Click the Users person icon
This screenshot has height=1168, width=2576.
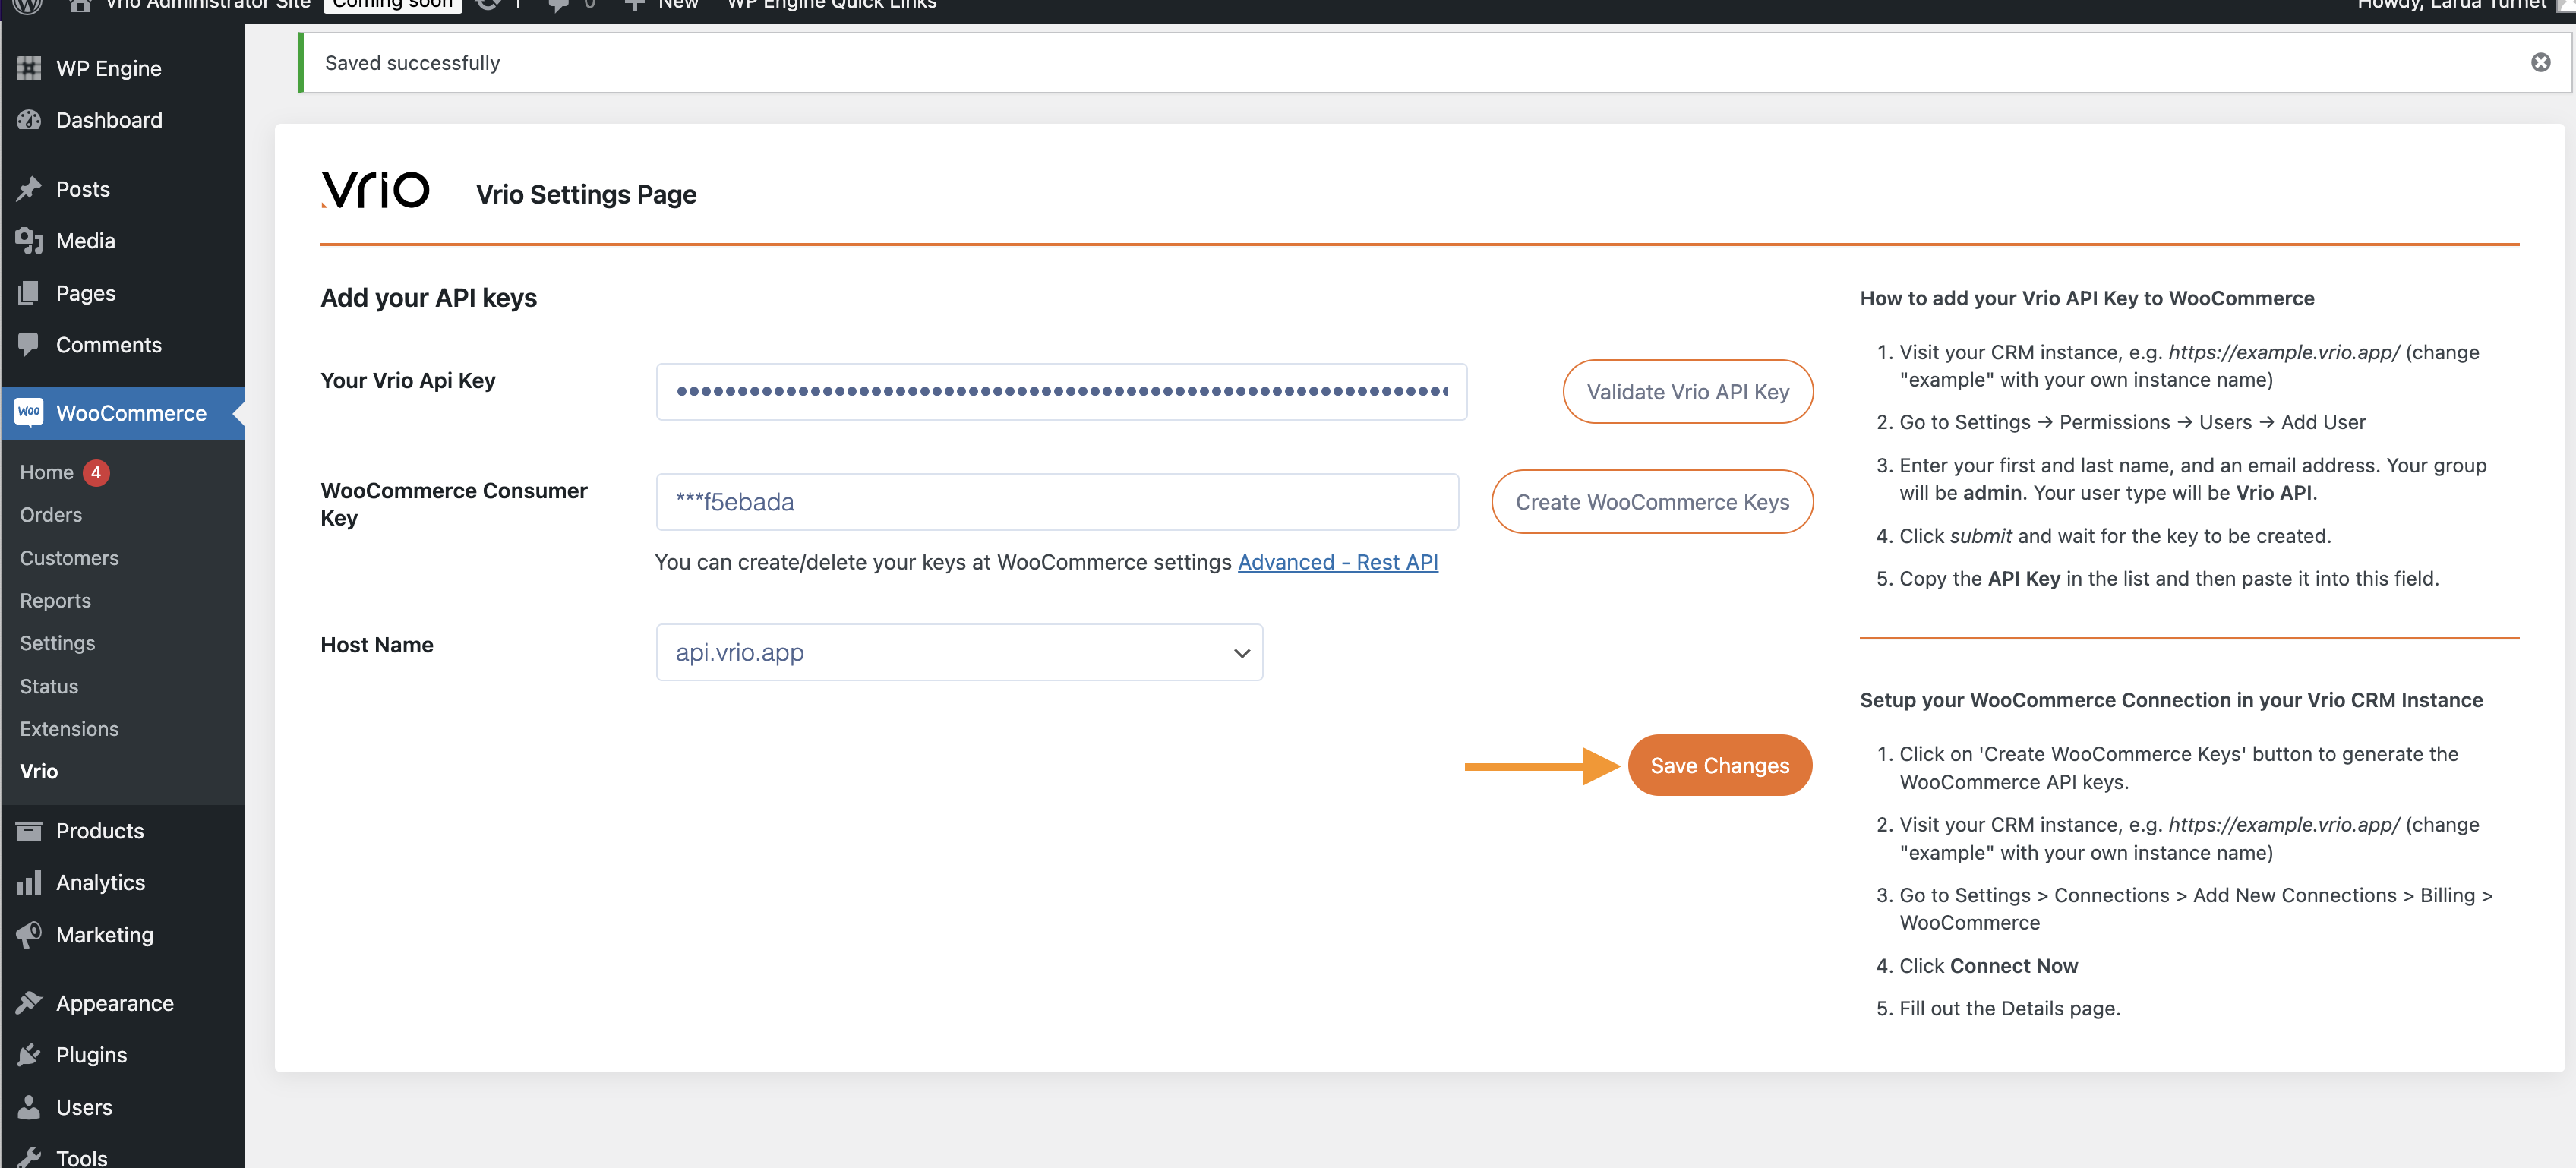(29, 1107)
